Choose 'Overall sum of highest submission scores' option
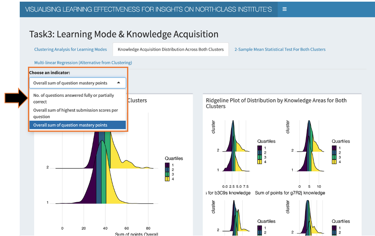Viewport: 375px width, 236px height. 76,113
